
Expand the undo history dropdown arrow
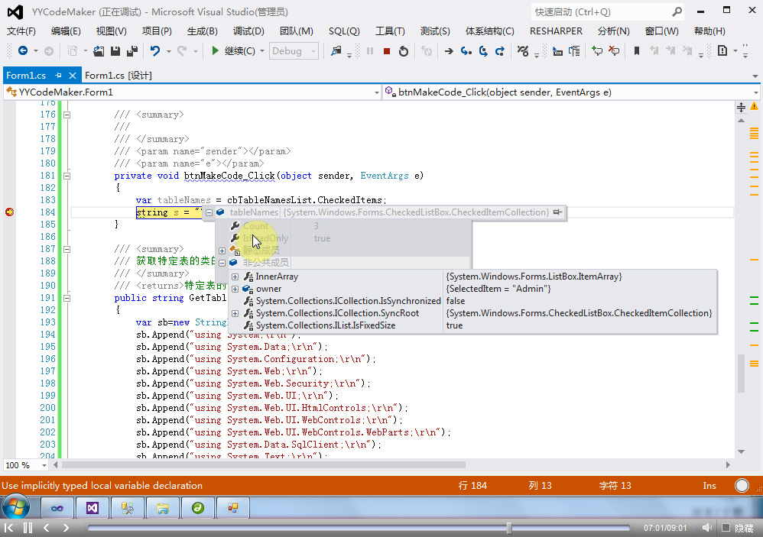click(x=168, y=51)
